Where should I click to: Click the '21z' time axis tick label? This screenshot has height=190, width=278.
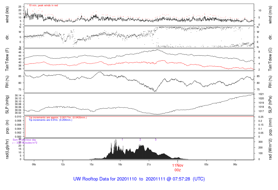coord(149,164)
